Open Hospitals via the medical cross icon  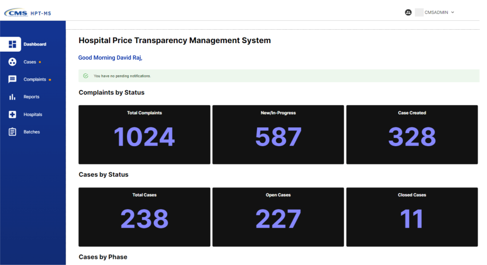coord(12,114)
